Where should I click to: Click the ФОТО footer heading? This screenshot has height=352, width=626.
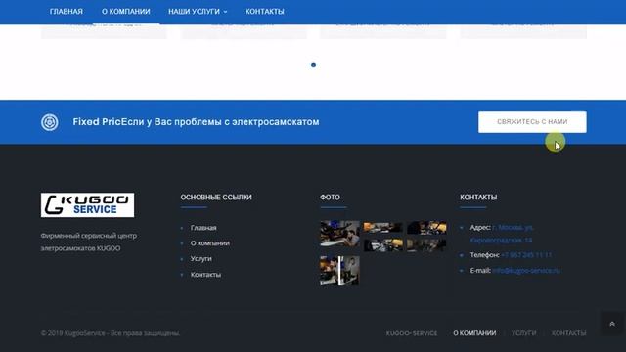tap(330, 198)
